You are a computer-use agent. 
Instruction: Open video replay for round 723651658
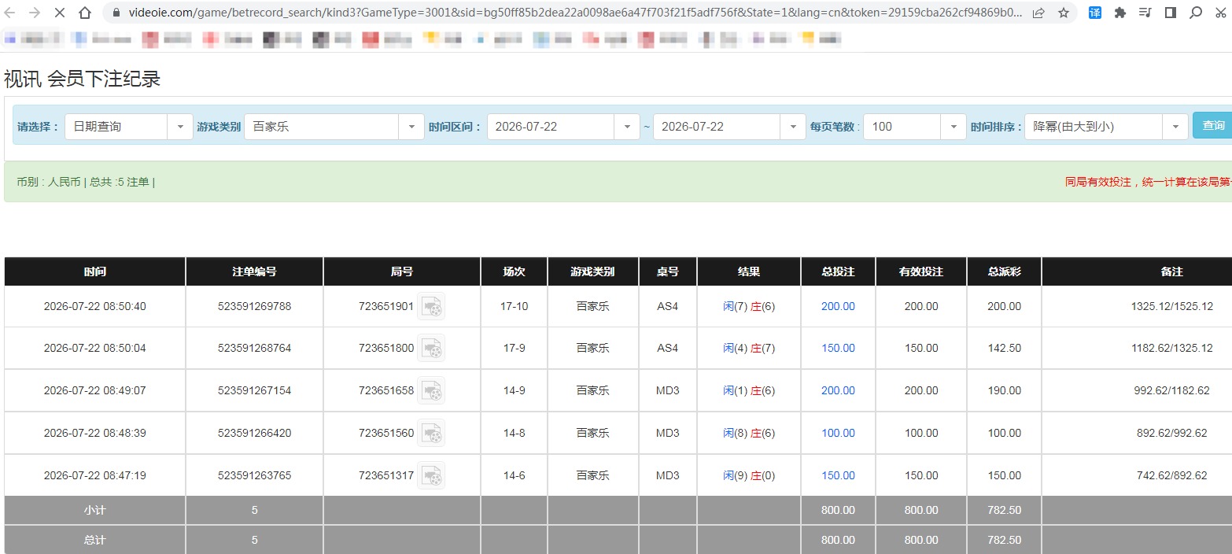(431, 390)
